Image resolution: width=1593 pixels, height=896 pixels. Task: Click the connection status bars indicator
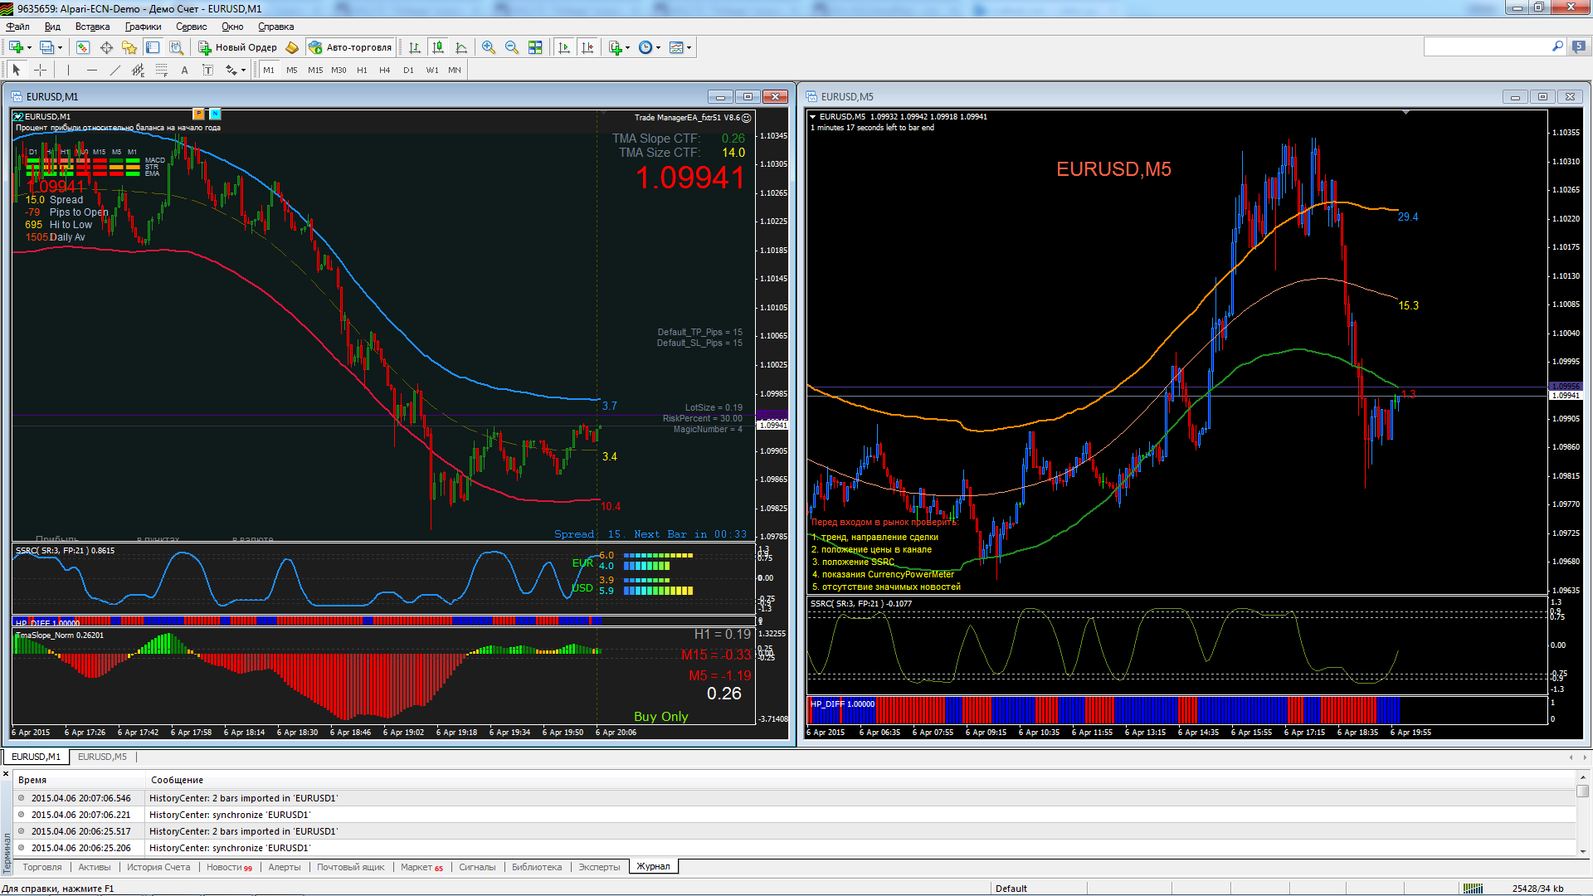[1473, 888]
